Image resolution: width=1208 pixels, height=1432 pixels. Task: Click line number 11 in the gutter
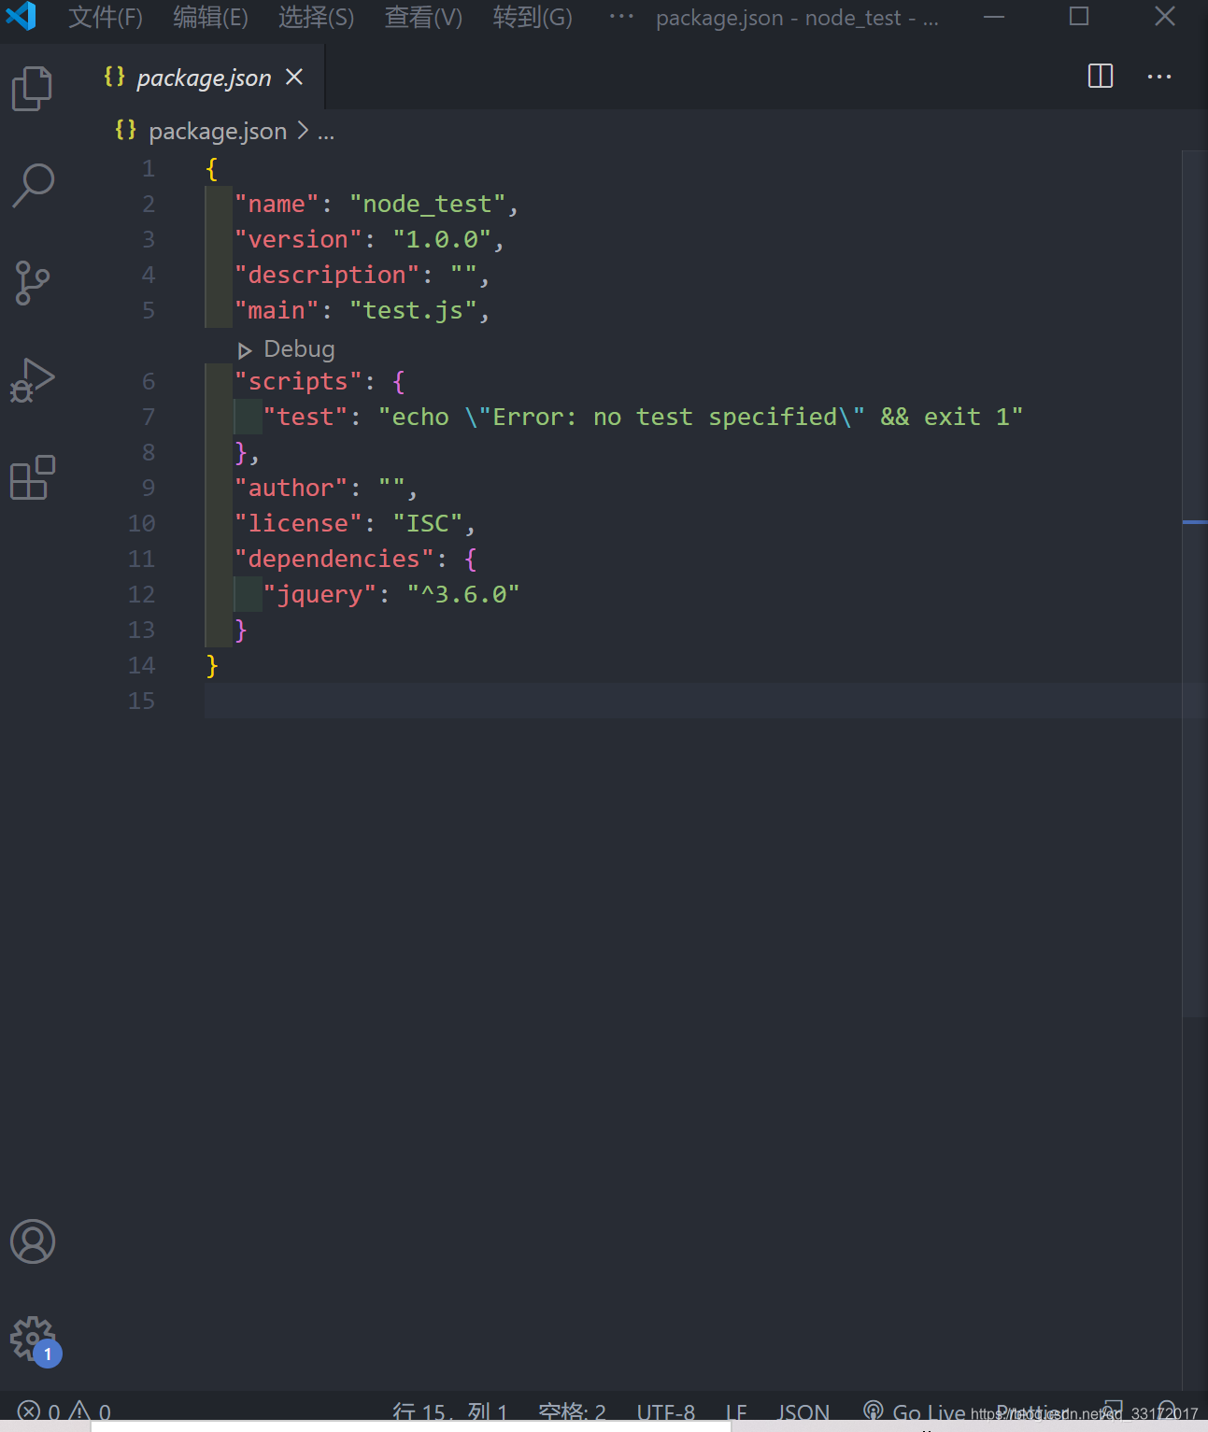pyautogui.click(x=141, y=559)
